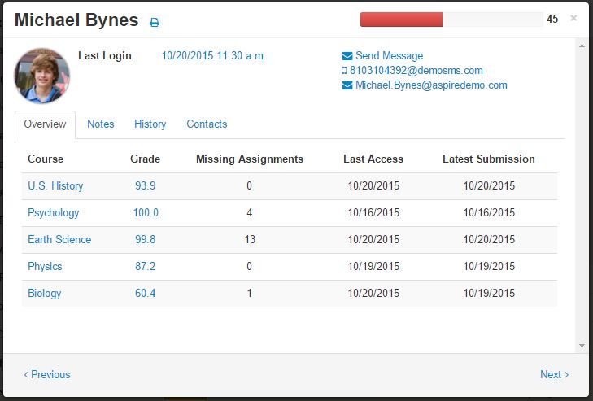This screenshot has width=593, height=401.
Task: Go to the Next student
Action: (x=554, y=375)
